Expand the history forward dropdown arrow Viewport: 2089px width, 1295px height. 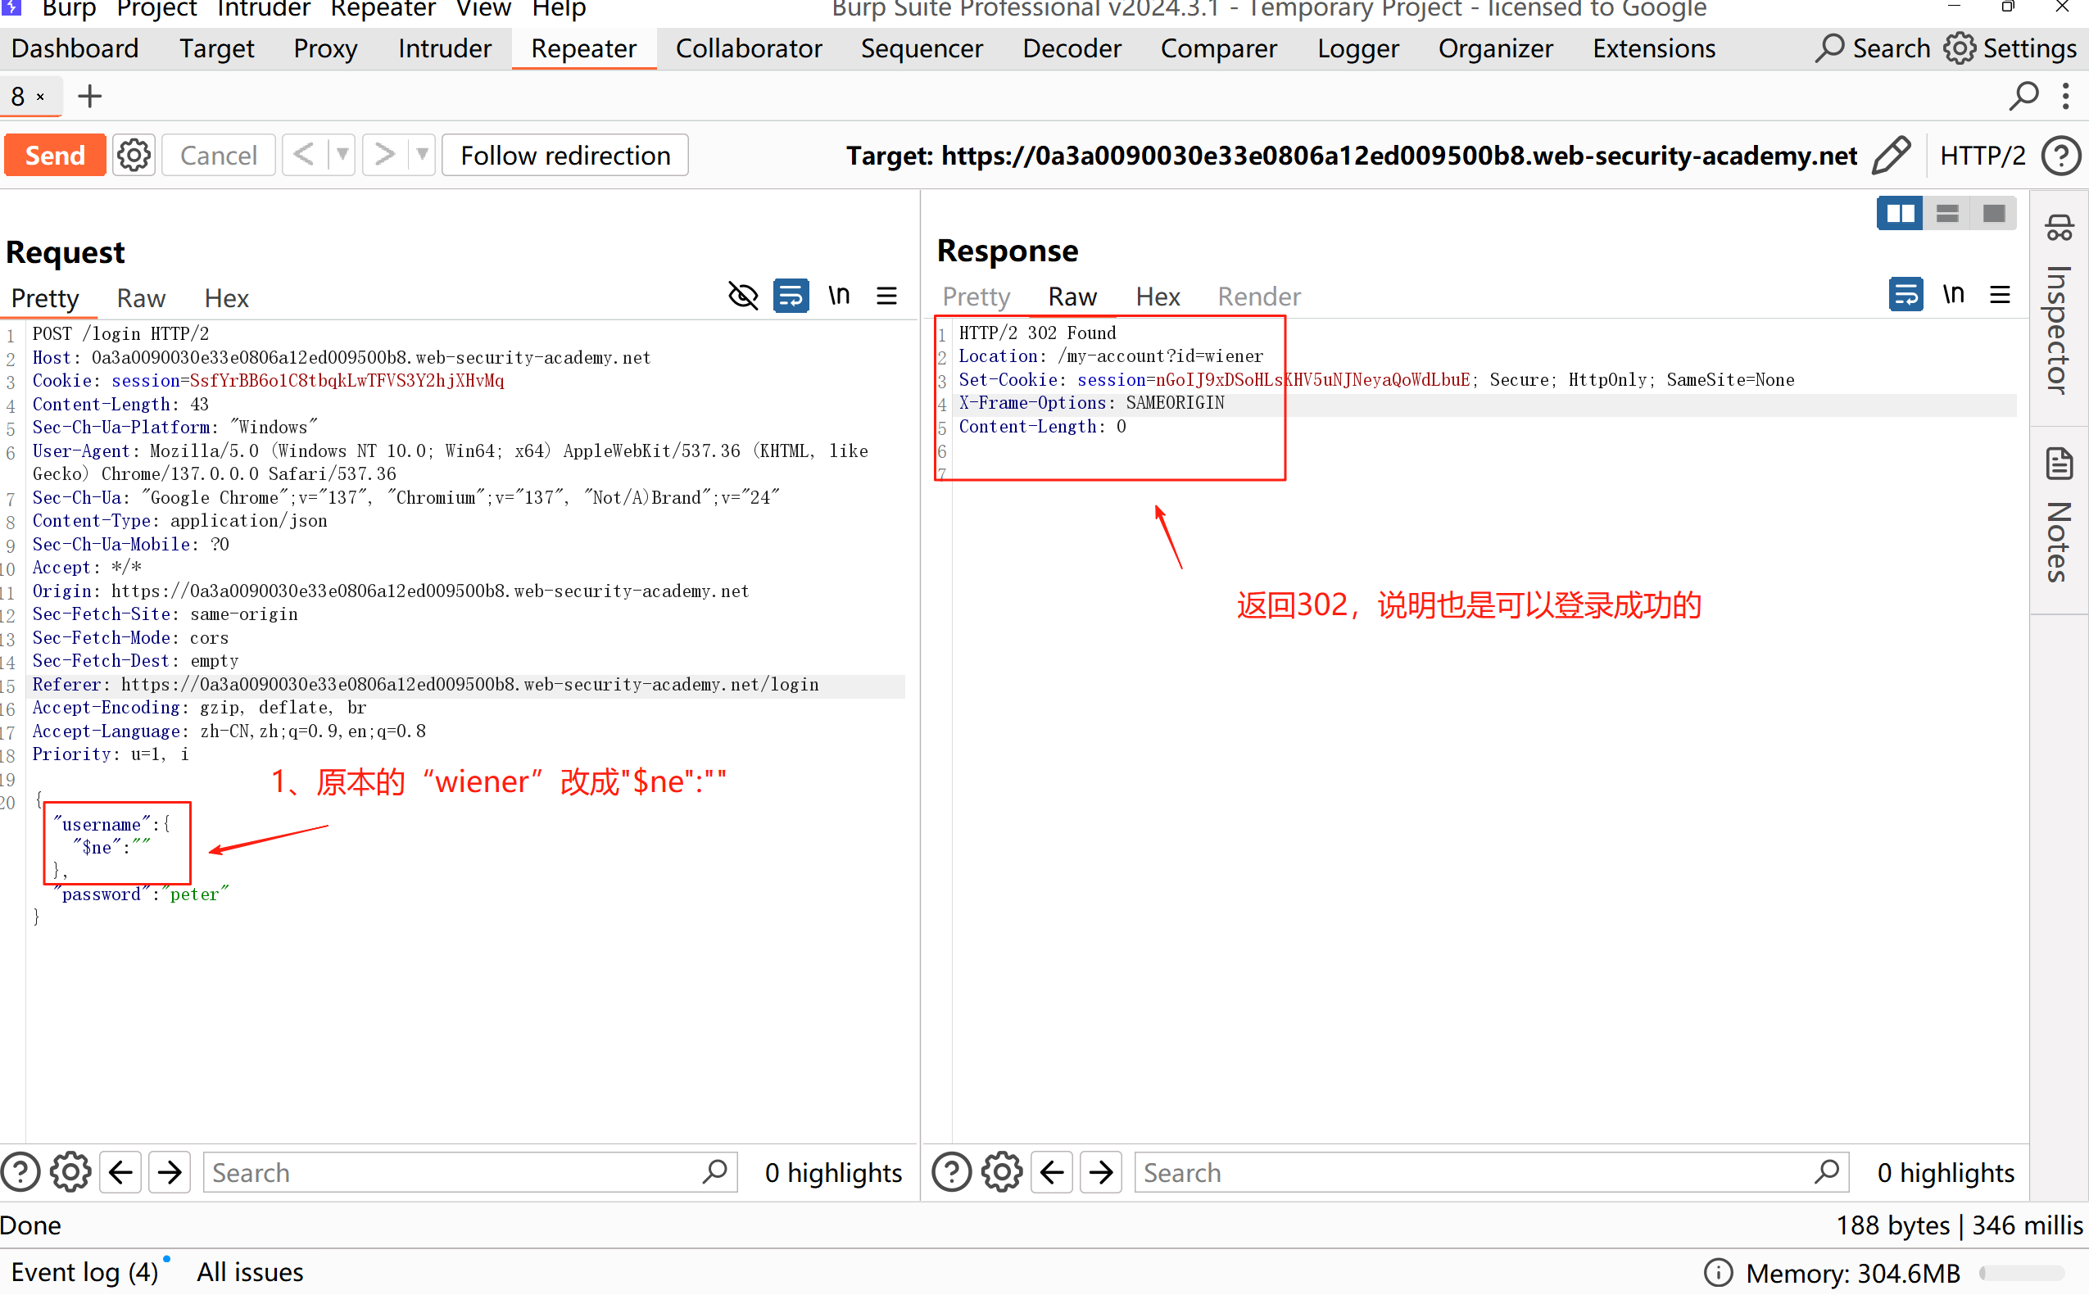tap(422, 155)
